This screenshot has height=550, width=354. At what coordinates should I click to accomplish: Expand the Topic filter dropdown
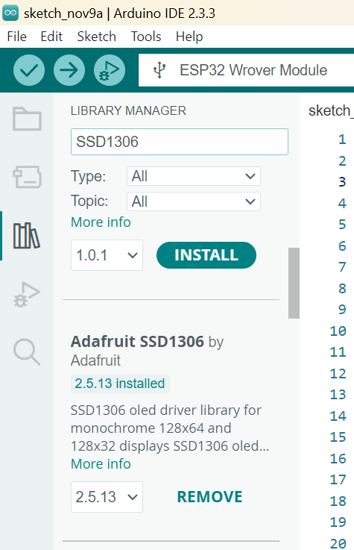(194, 201)
